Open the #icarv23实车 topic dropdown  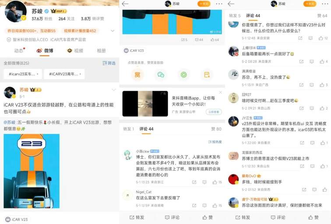point(23,74)
